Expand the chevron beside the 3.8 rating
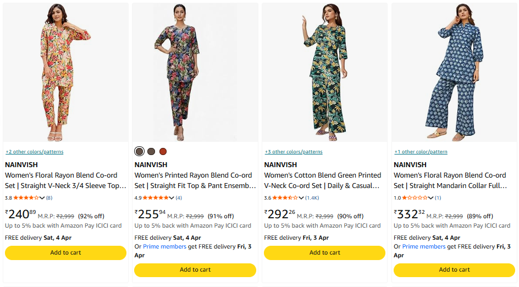Screen dimensions: 519x287 pyautogui.click(x=42, y=198)
